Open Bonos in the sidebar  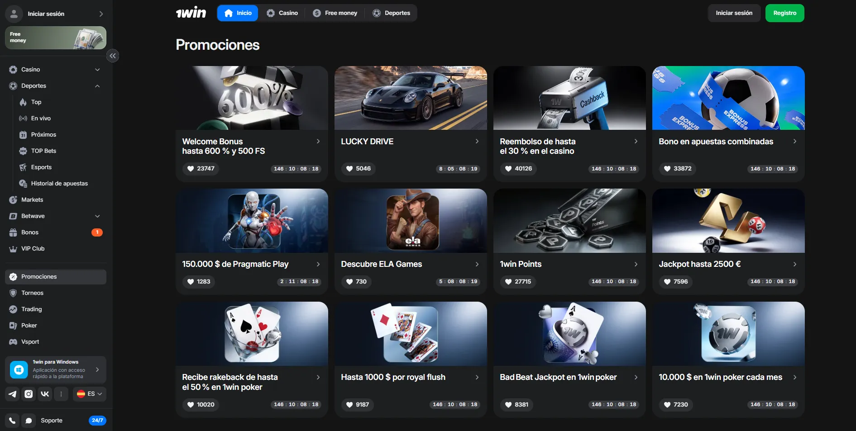[56, 232]
